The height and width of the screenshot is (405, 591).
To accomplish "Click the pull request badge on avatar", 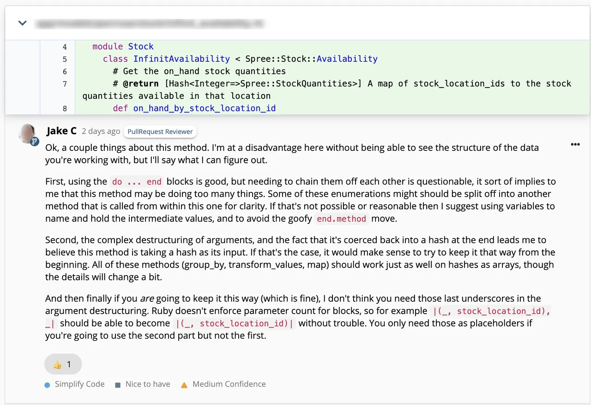I will [35, 141].
